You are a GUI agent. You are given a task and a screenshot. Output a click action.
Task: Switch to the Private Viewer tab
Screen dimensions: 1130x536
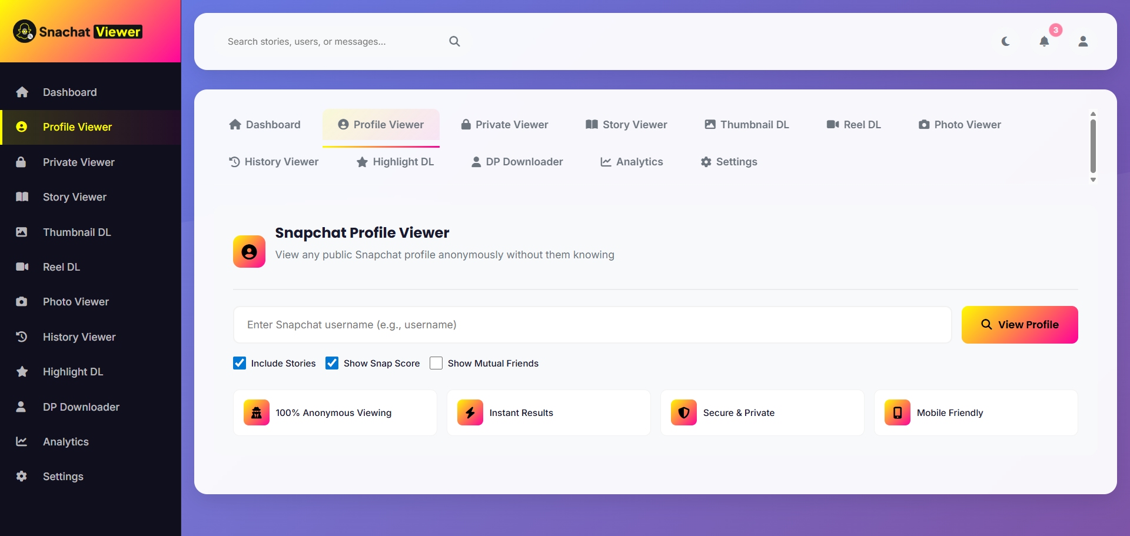coord(505,124)
